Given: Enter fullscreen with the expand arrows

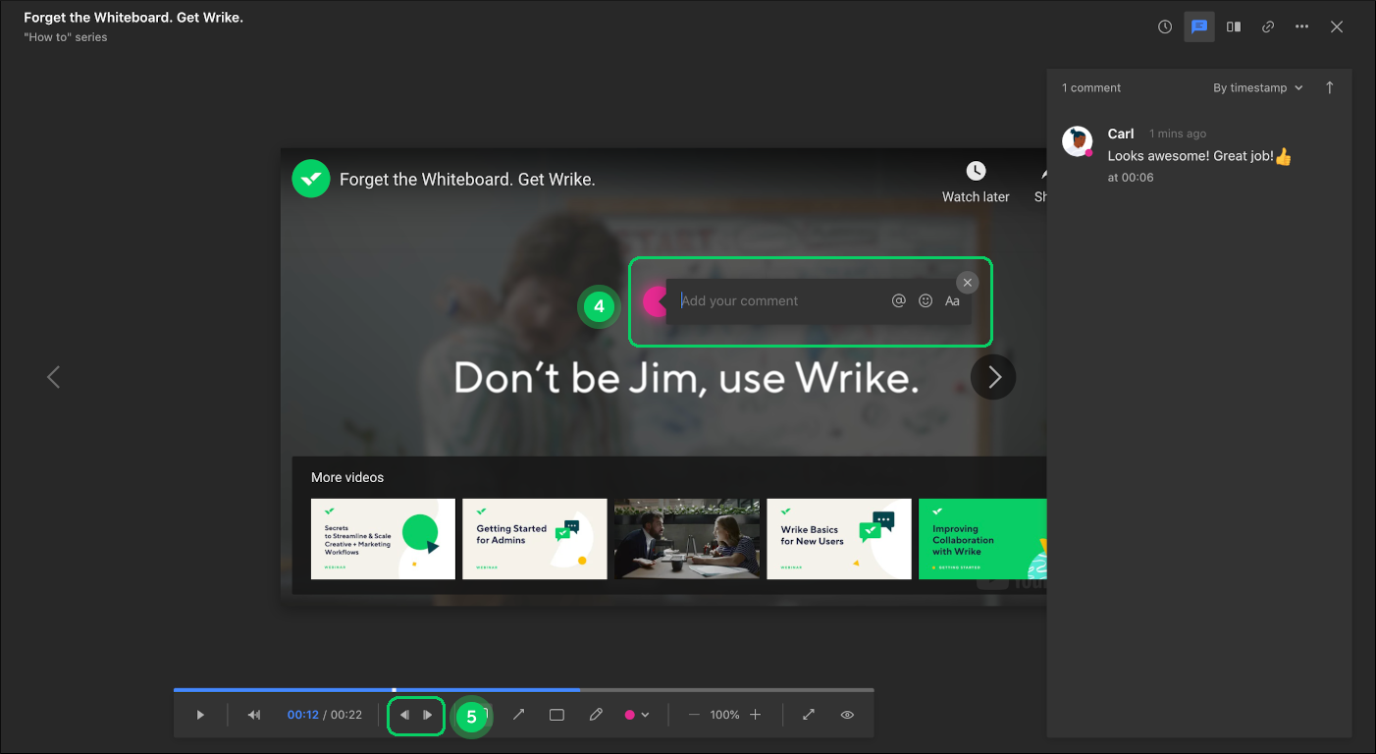Looking at the screenshot, I should (809, 715).
